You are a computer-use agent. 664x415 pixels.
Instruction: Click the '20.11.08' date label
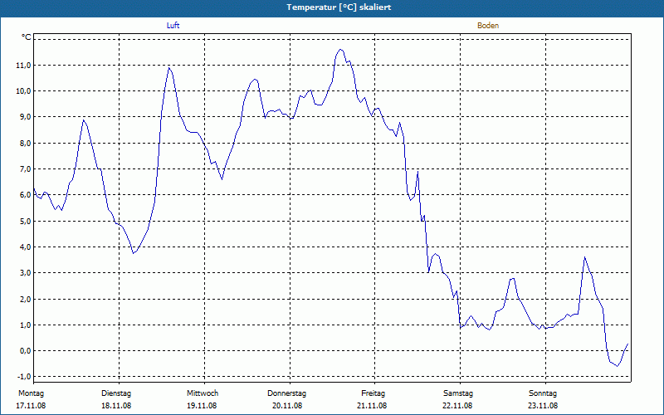pos(287,406)
